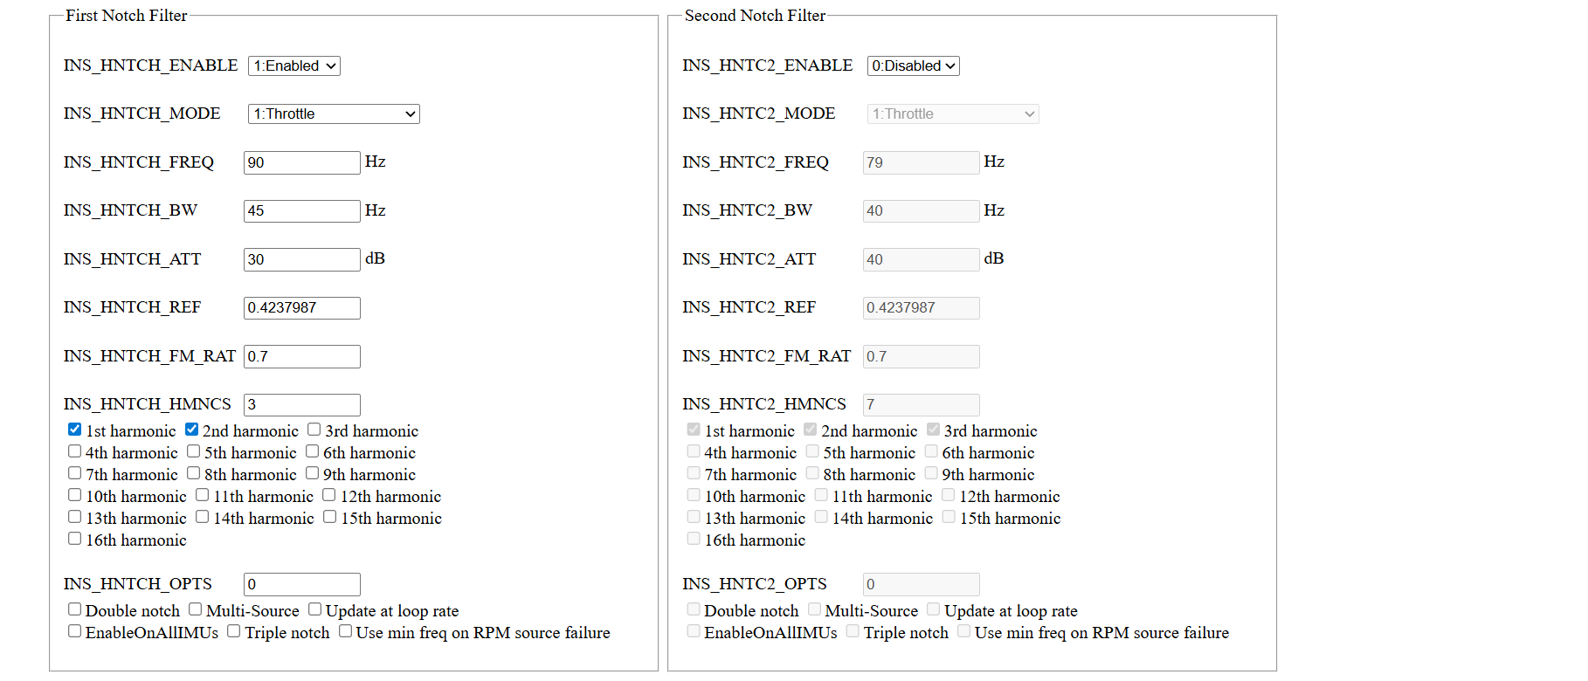Open the INS_HNTC2_ENABLE Disabled dropdown
1588x681 pixels.
pyautogui.click(x=913, y=66)
